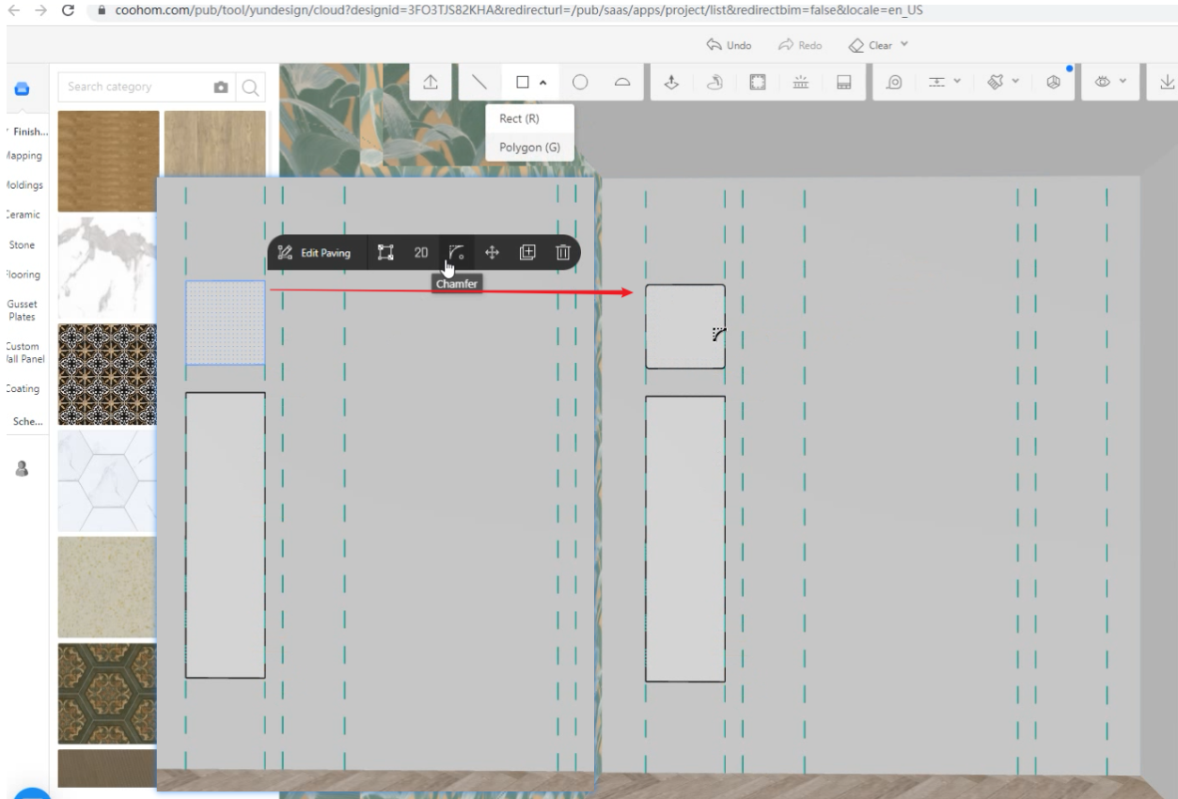Choose the line drawing tool in top toolbar
The height and width of the screenshot is (799, 1178).
479,84
